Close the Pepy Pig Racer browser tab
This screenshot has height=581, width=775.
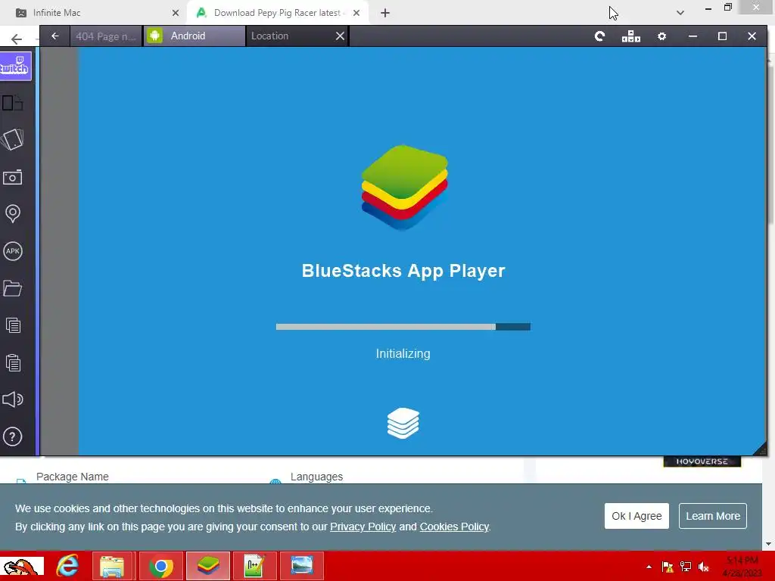[356, 13]
